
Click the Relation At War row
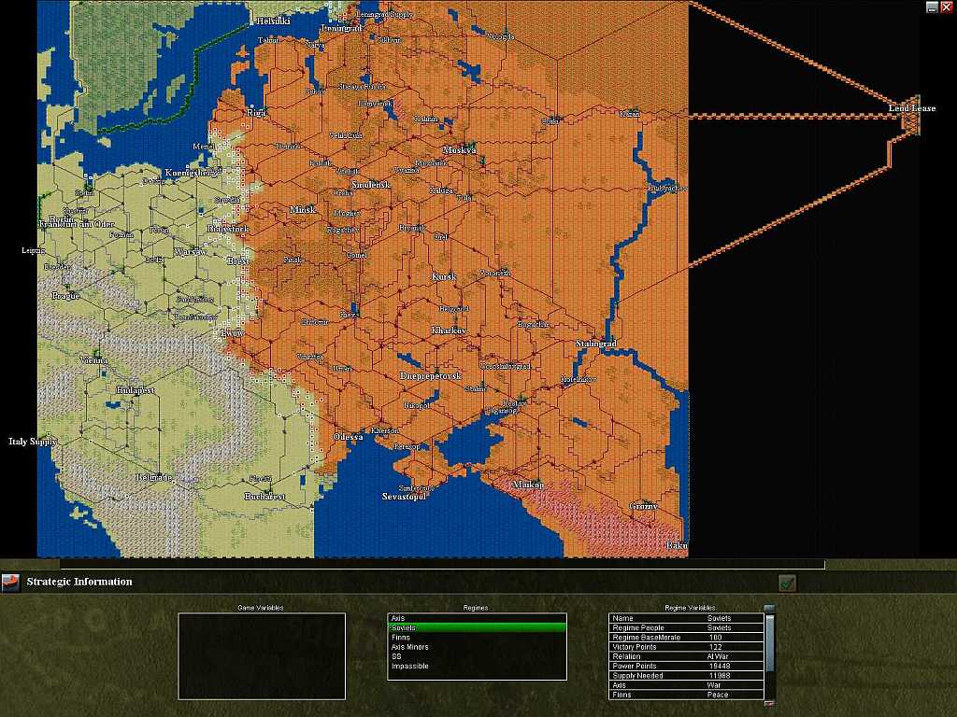coord(686,656)
